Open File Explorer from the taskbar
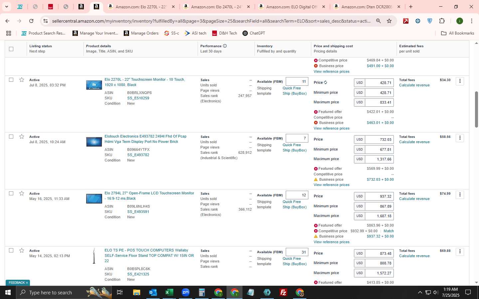The height and width of the screenshot is (299, 479). point(136,292)
